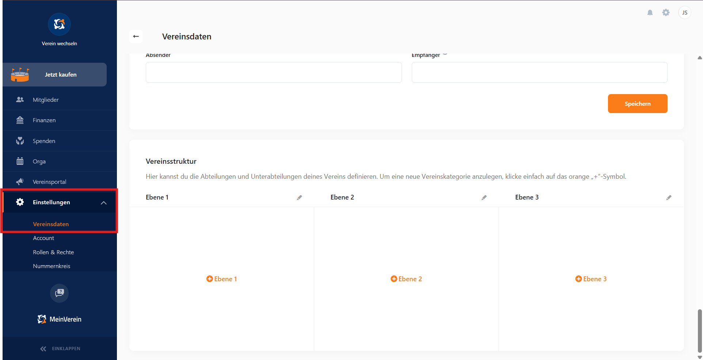The image size is (703, 360).
Task: Click the notification bell icon
Action: [x=650, y=13]
